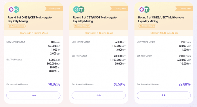Click the USDT coin icon on ONES/USDT card

pos(147,9)
